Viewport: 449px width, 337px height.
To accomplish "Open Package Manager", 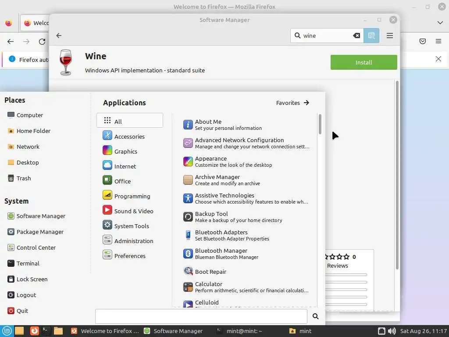I will [36, 232].
